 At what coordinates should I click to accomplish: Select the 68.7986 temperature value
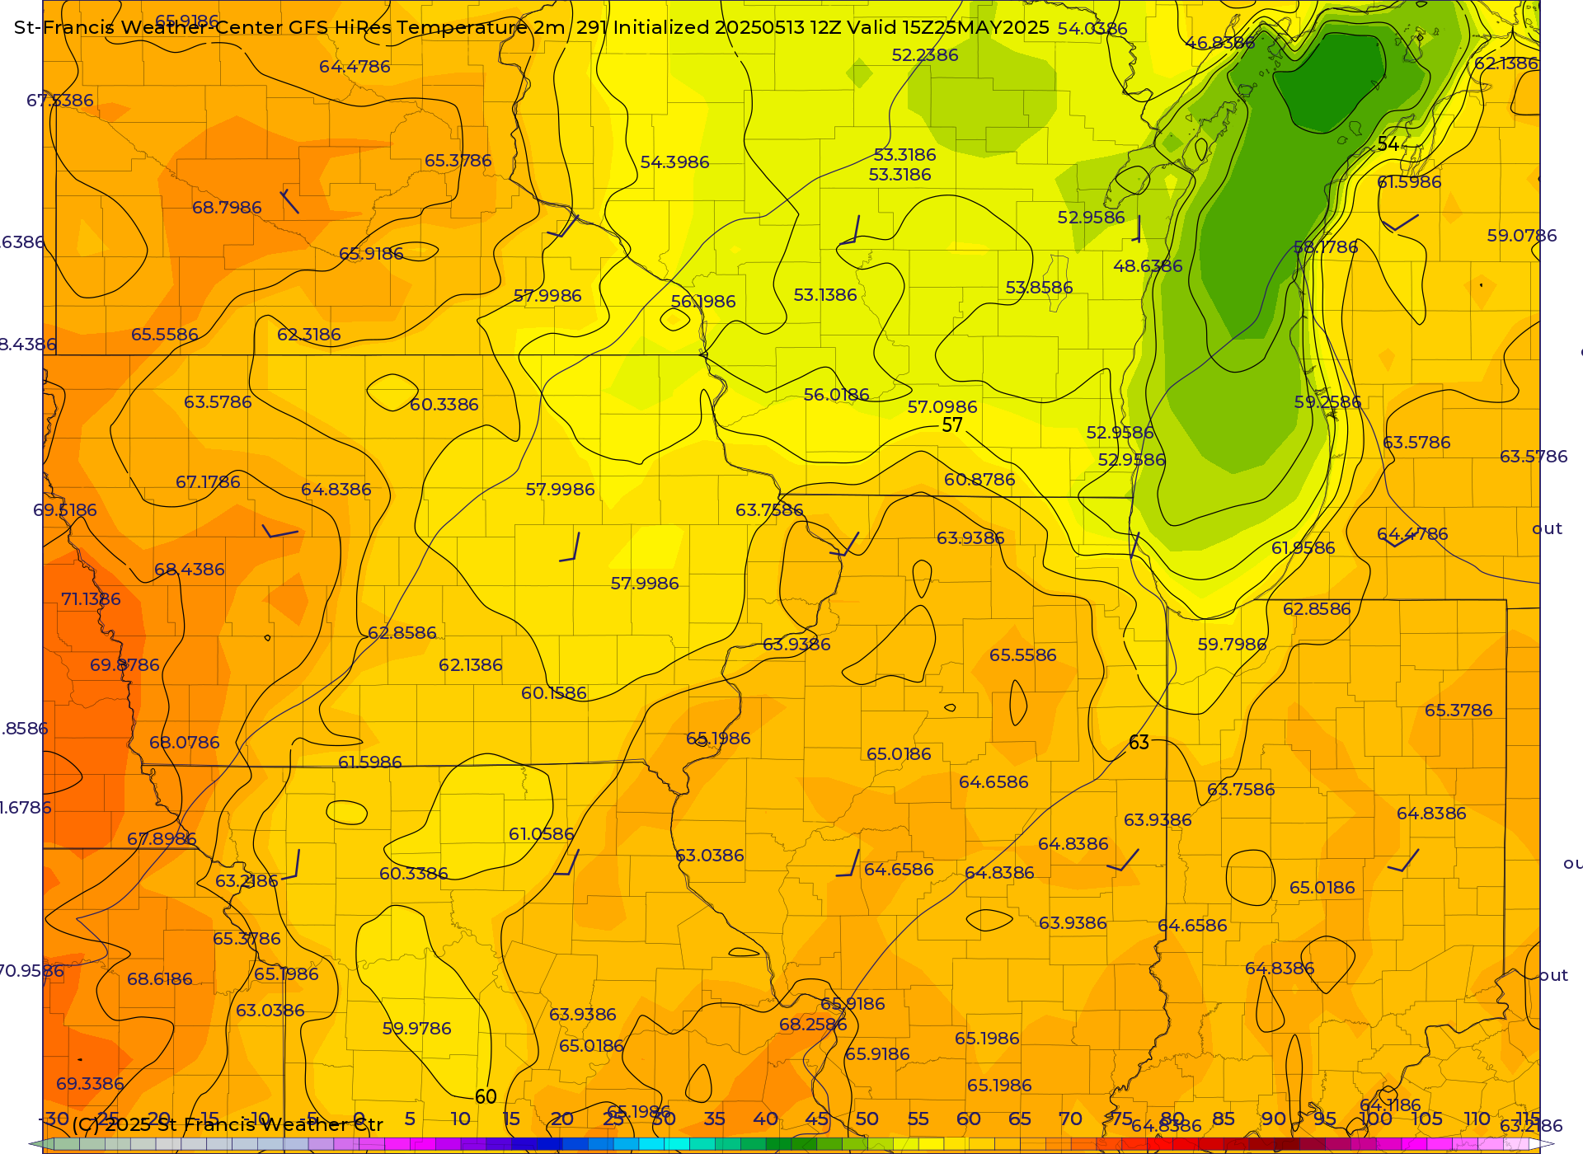tap(227, 208)
